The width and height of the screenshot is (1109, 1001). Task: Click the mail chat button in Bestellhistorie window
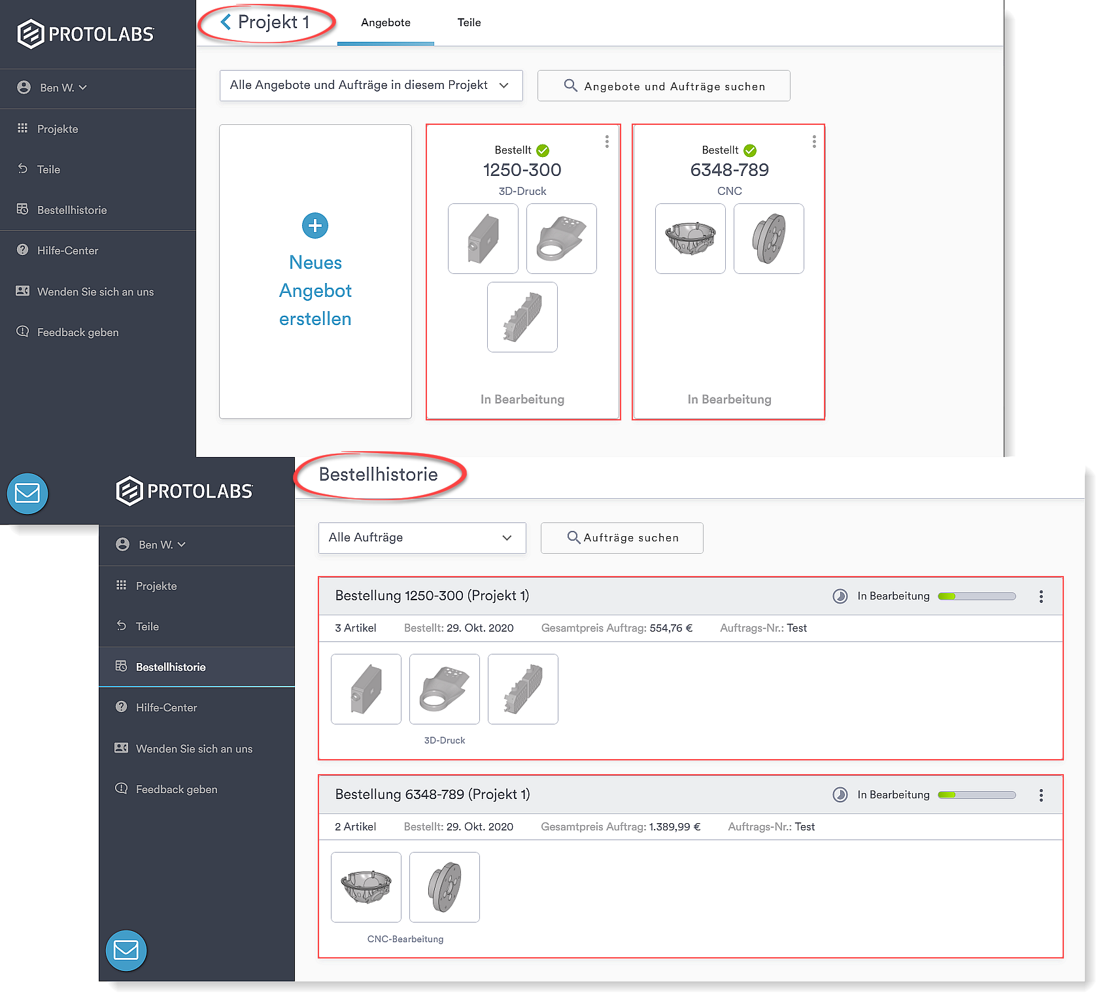(x=126, y=950)
